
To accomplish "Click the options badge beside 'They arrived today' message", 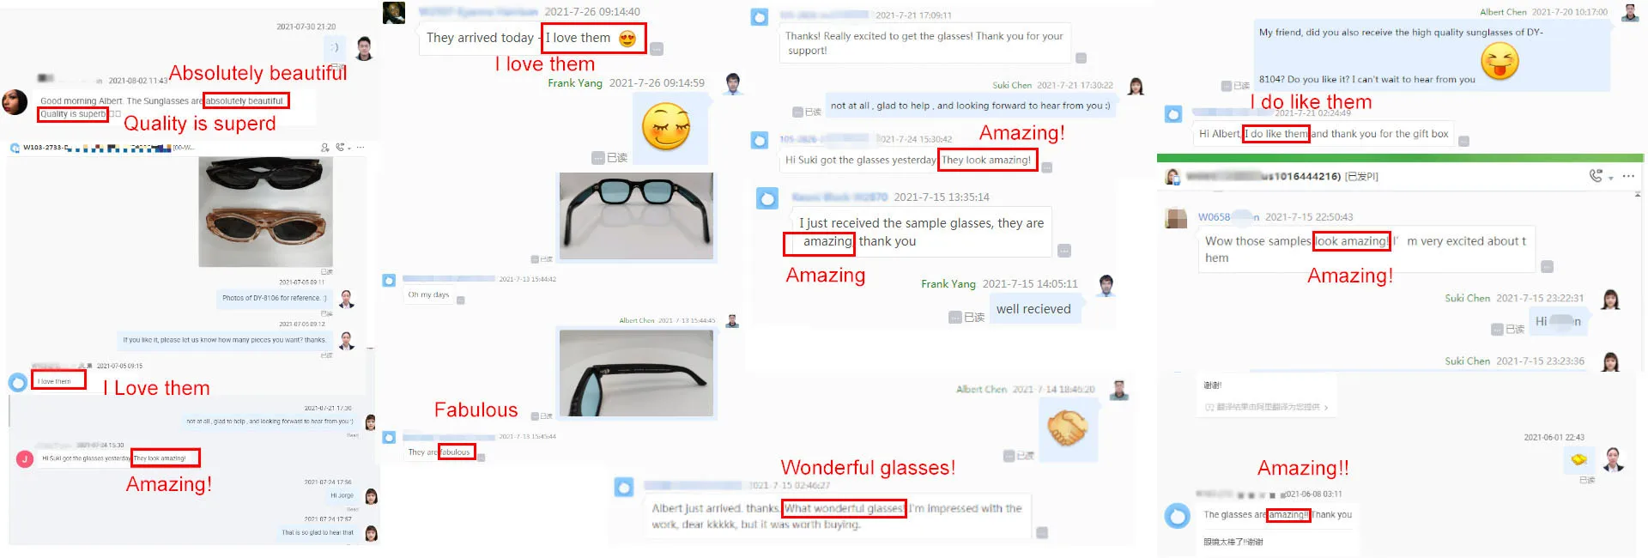I will tap(657, 49).
